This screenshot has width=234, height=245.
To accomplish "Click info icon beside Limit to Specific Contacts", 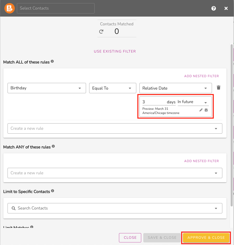I will [x=53, y=191].
